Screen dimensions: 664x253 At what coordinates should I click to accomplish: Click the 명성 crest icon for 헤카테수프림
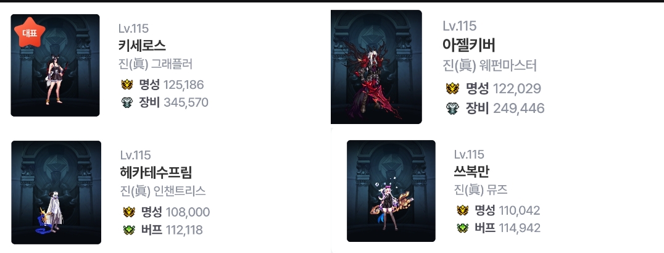pos(129,212)
